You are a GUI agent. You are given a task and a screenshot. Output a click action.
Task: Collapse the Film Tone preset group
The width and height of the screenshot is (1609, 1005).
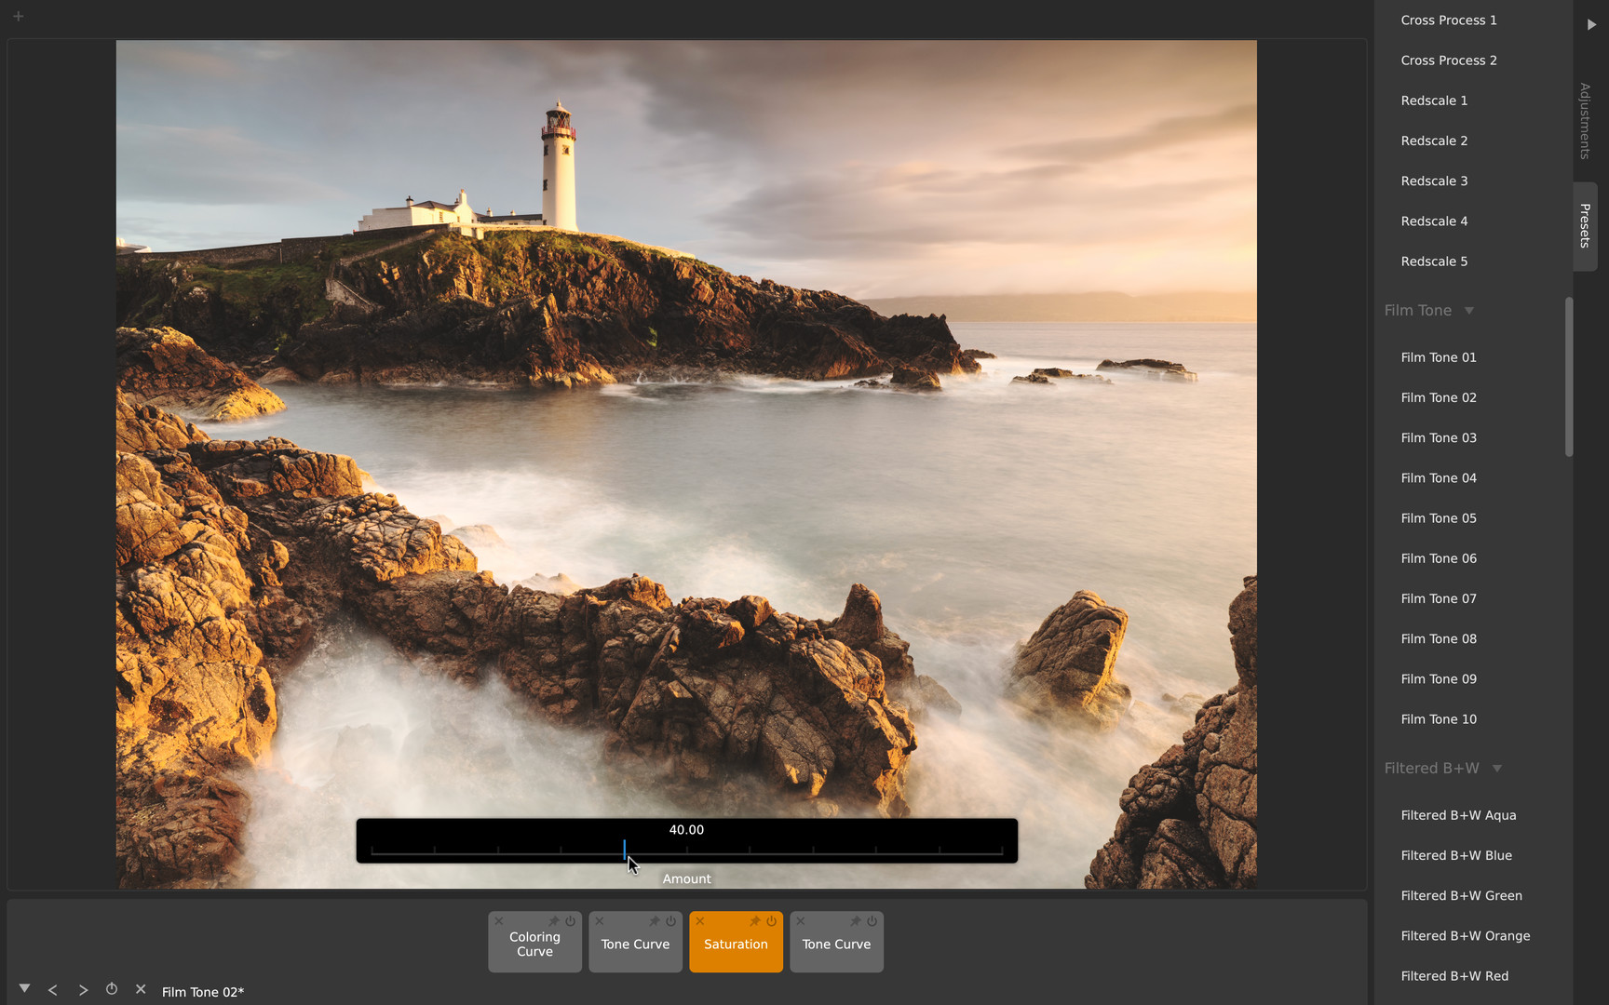pos(1469,311)
